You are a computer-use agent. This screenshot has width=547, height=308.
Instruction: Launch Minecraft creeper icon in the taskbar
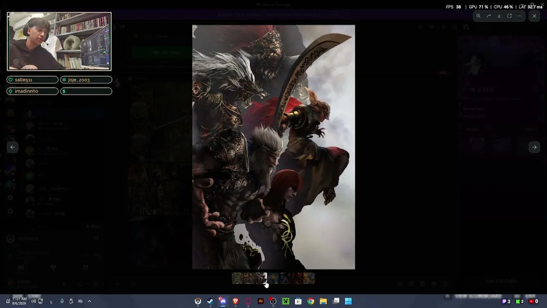[x=286, y=301]
